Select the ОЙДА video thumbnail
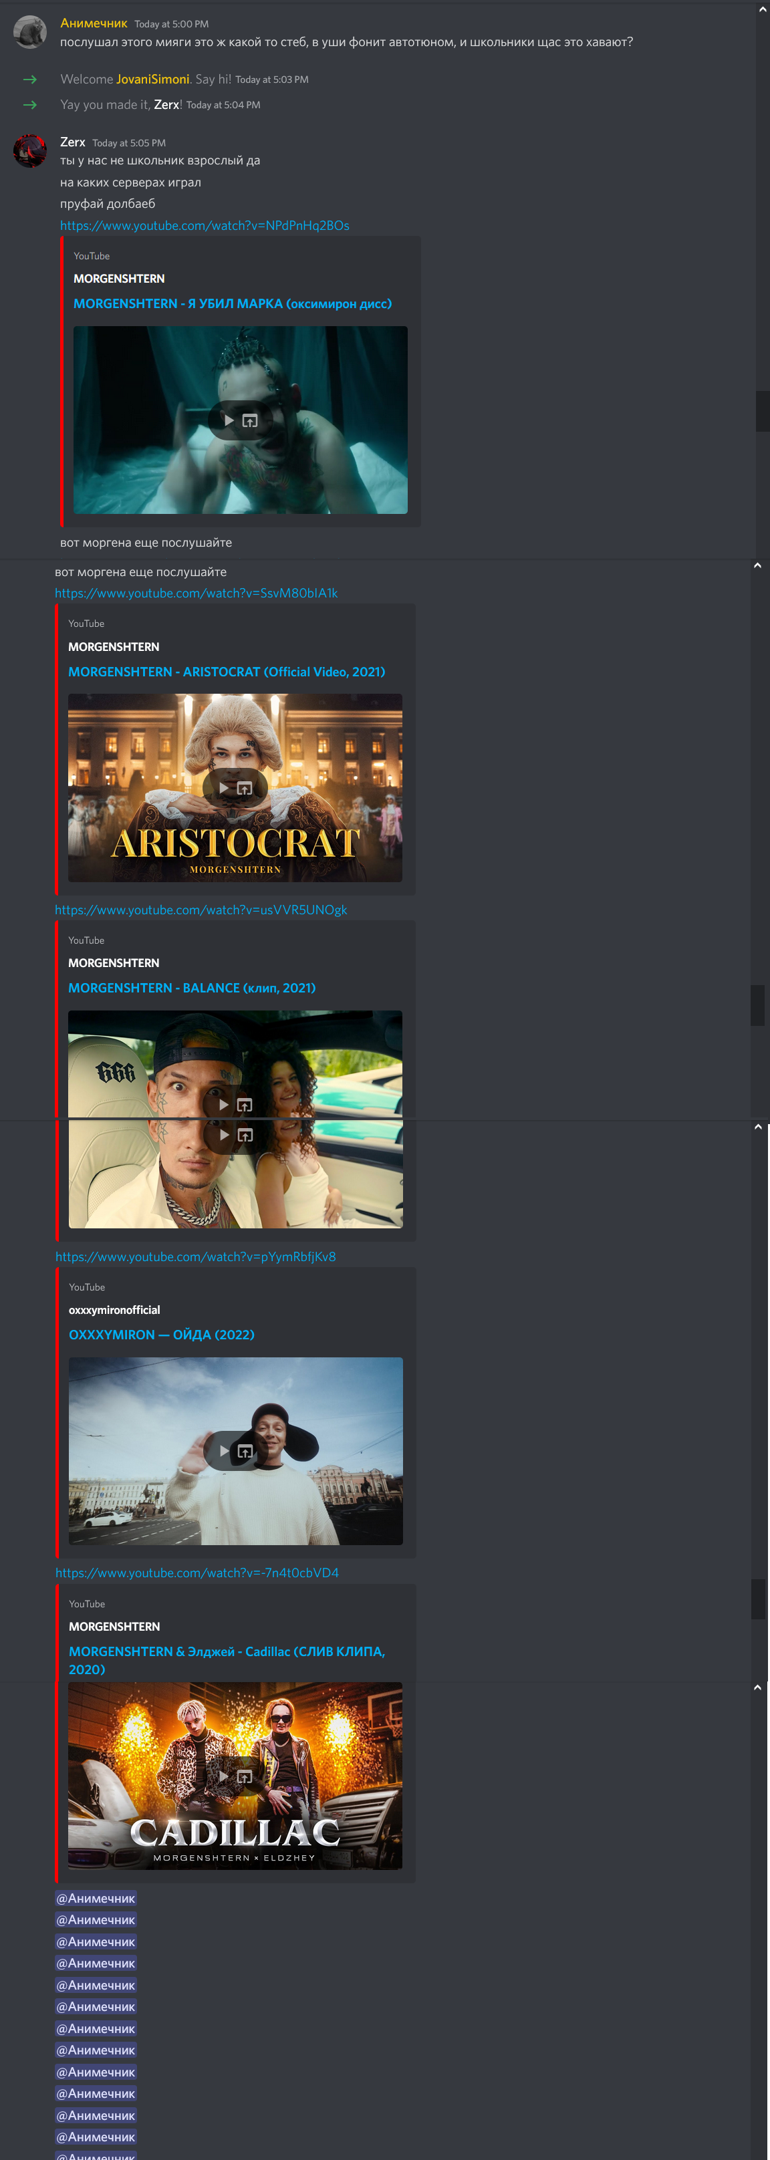The image size is (770, 2160). point(236,1451)
